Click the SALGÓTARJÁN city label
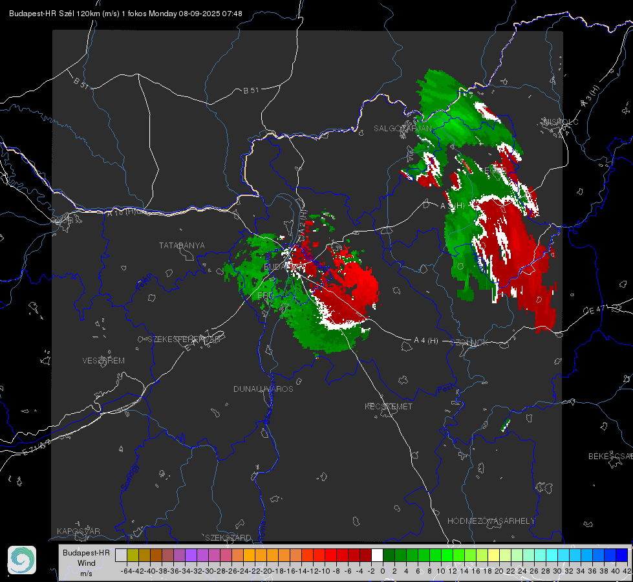 pyautogui.click(x=402, y=129)
